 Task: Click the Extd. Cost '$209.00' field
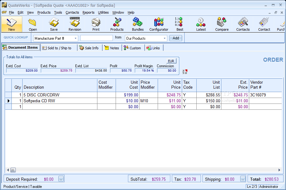click(x=22, y=70)
